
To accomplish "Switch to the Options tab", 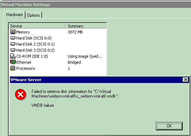I will coord(33,15).
